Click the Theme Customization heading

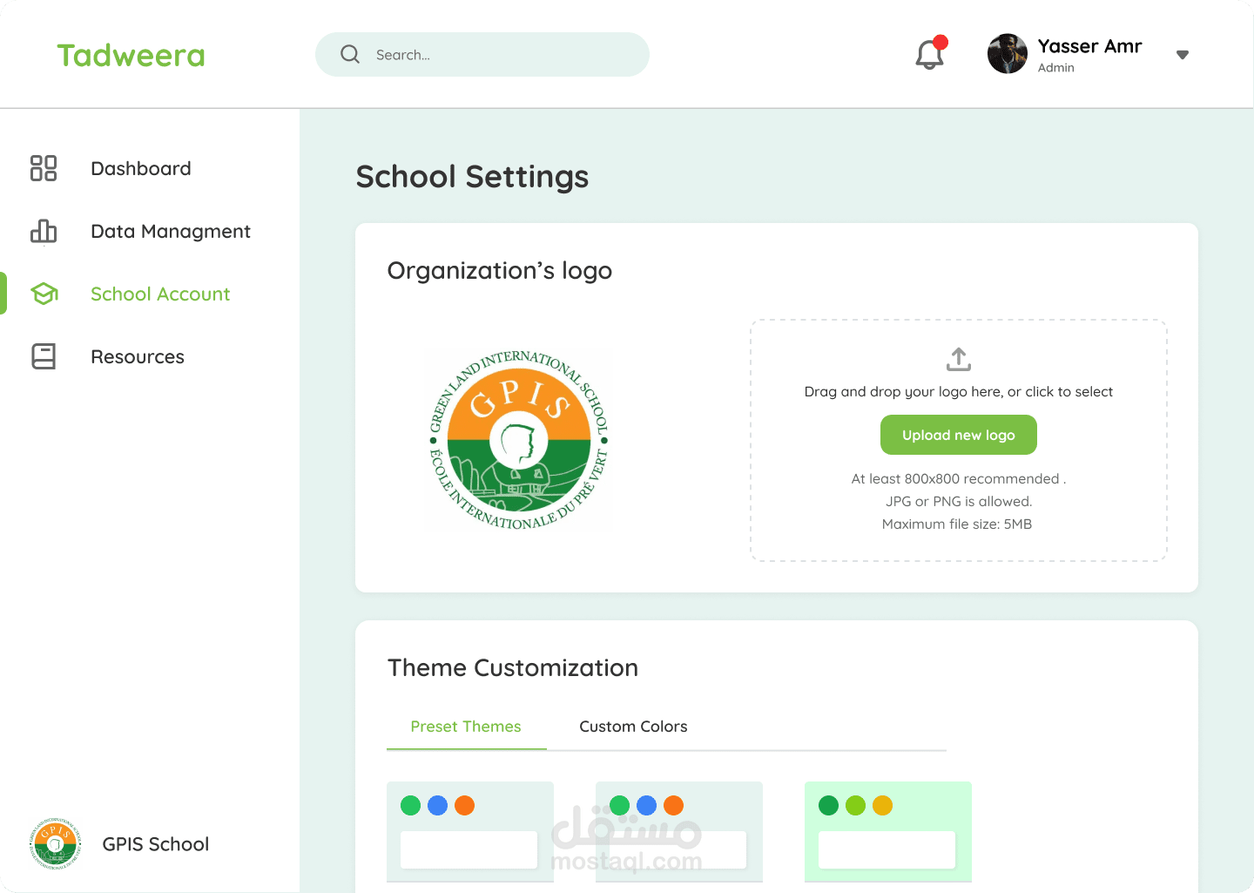513,668
